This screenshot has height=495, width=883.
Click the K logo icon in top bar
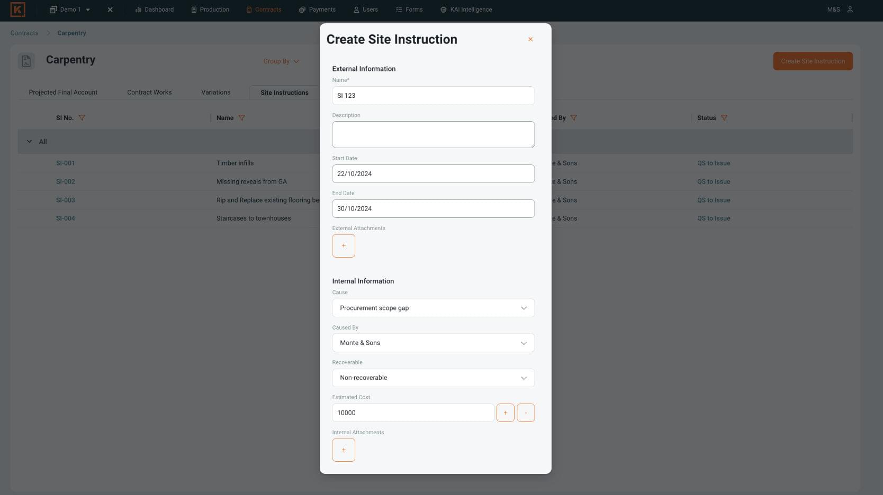pyautogui.click(x=17, y=10)
